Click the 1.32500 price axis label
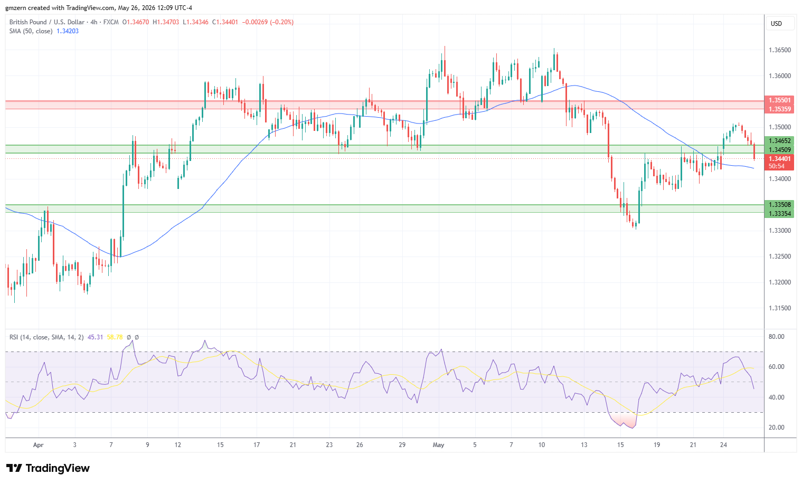This screenshot has height=484, width=802. click(x=780, y=257)
